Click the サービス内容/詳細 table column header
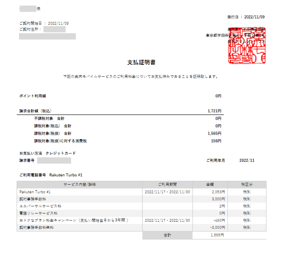 pos(80,184)
